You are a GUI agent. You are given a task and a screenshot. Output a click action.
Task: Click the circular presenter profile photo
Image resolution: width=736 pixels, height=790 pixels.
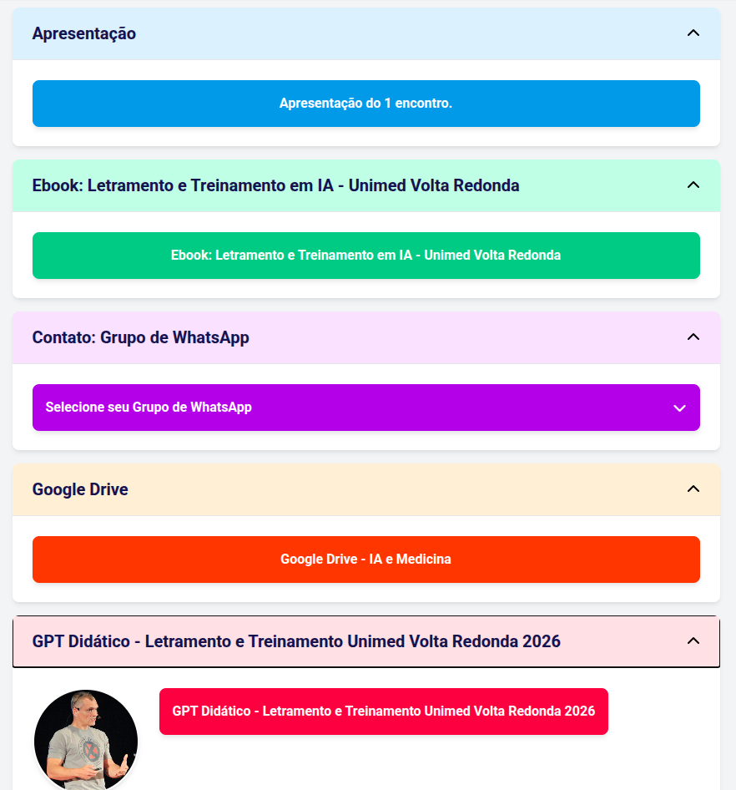[86, 740]
